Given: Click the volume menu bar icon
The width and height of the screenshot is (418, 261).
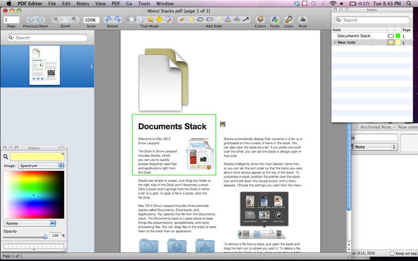Looking at the screenshot, I should pos(342,4).
